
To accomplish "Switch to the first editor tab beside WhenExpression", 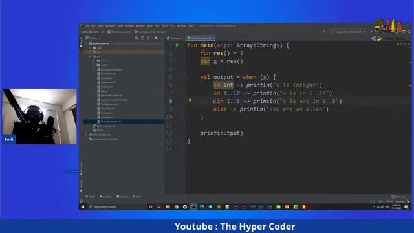I will tap(174, 38).
